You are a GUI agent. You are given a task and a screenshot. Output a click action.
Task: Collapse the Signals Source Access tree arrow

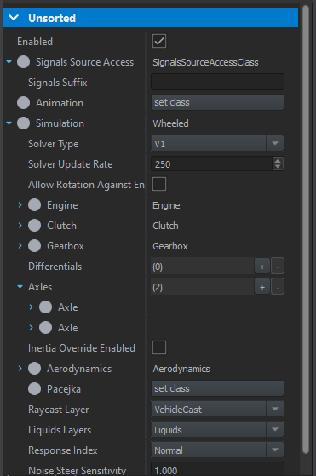tap(9, 62)
